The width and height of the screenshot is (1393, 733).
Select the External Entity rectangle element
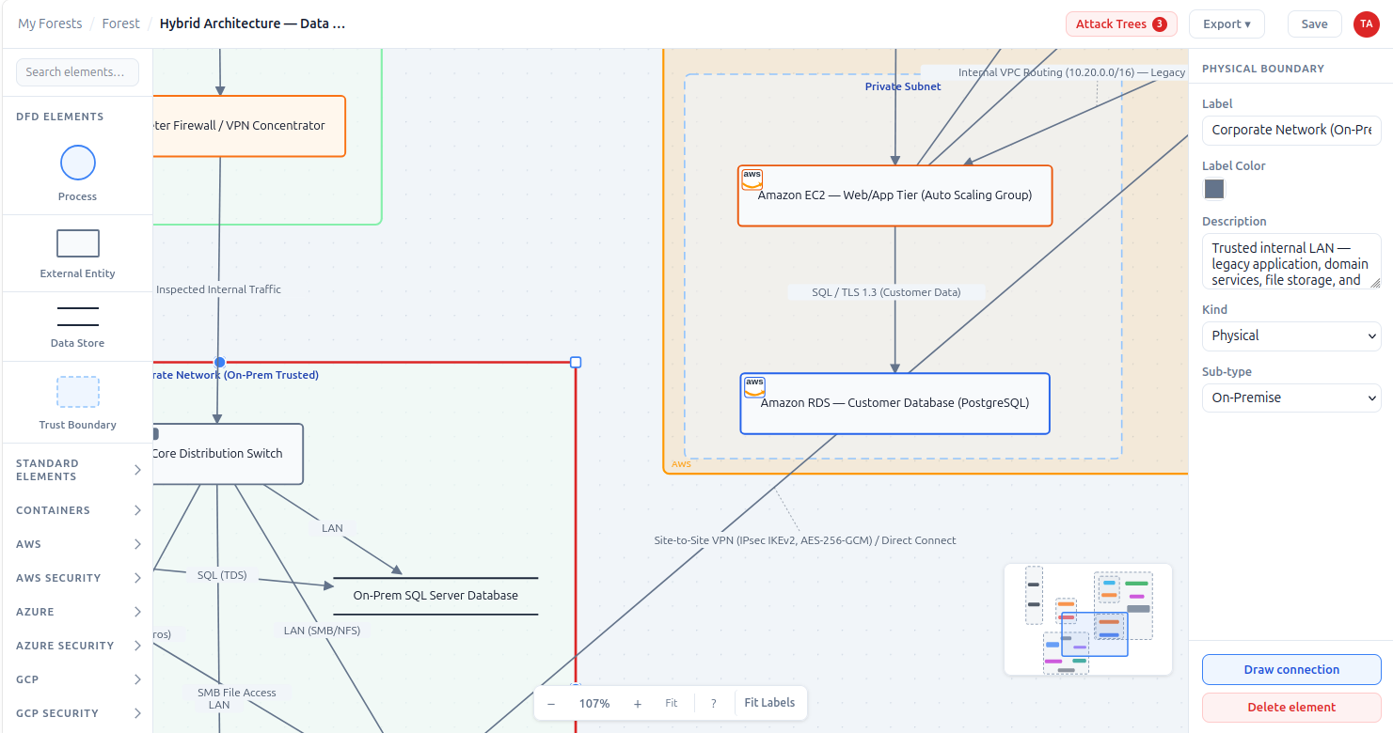pos(78,243)
